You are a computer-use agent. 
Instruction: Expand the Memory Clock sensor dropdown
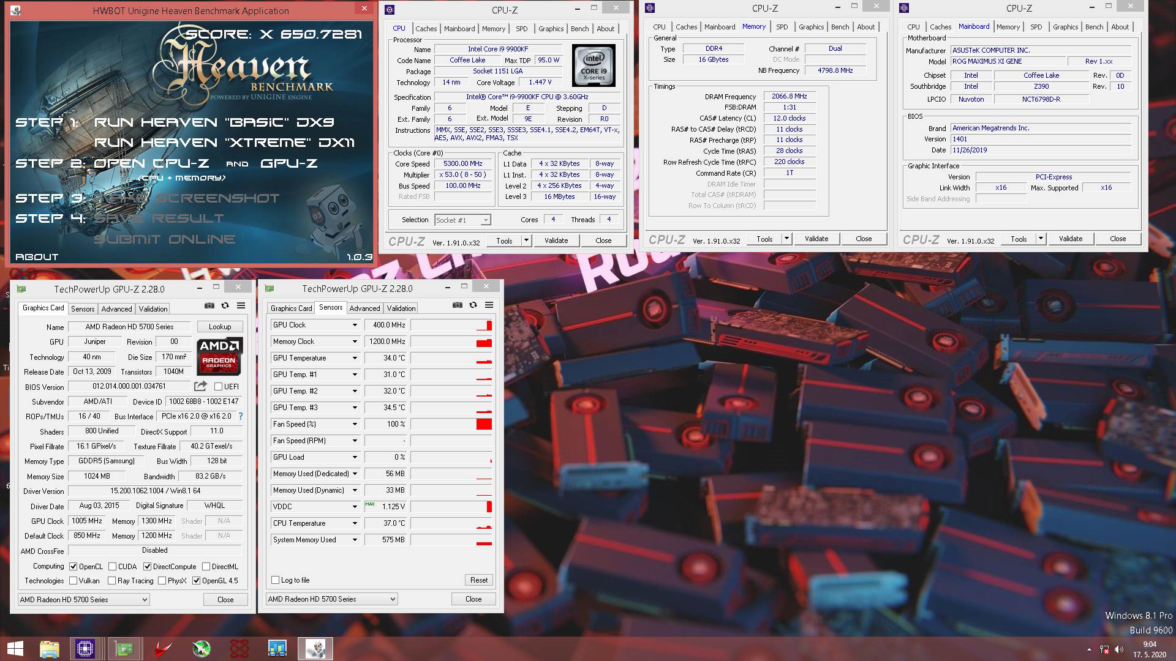point(355,342)
